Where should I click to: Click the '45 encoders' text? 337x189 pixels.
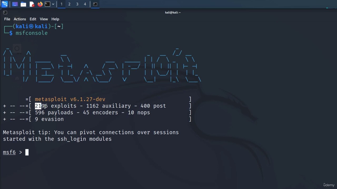pyautogui.click(x=100, y=112)
